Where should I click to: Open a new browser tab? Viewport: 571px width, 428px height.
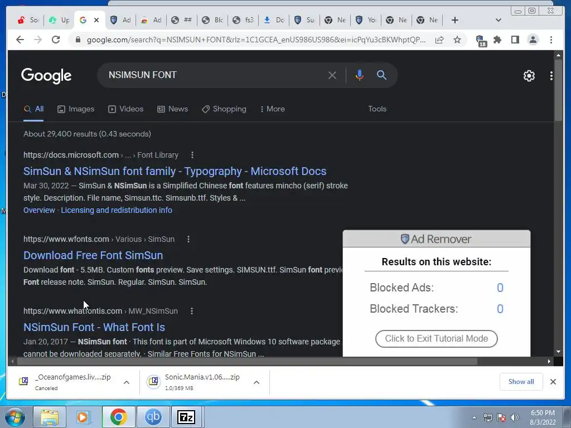(454, 20)
